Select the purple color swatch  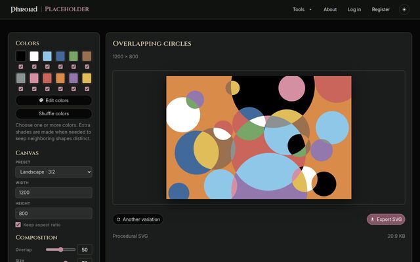[x=73, y=79]
